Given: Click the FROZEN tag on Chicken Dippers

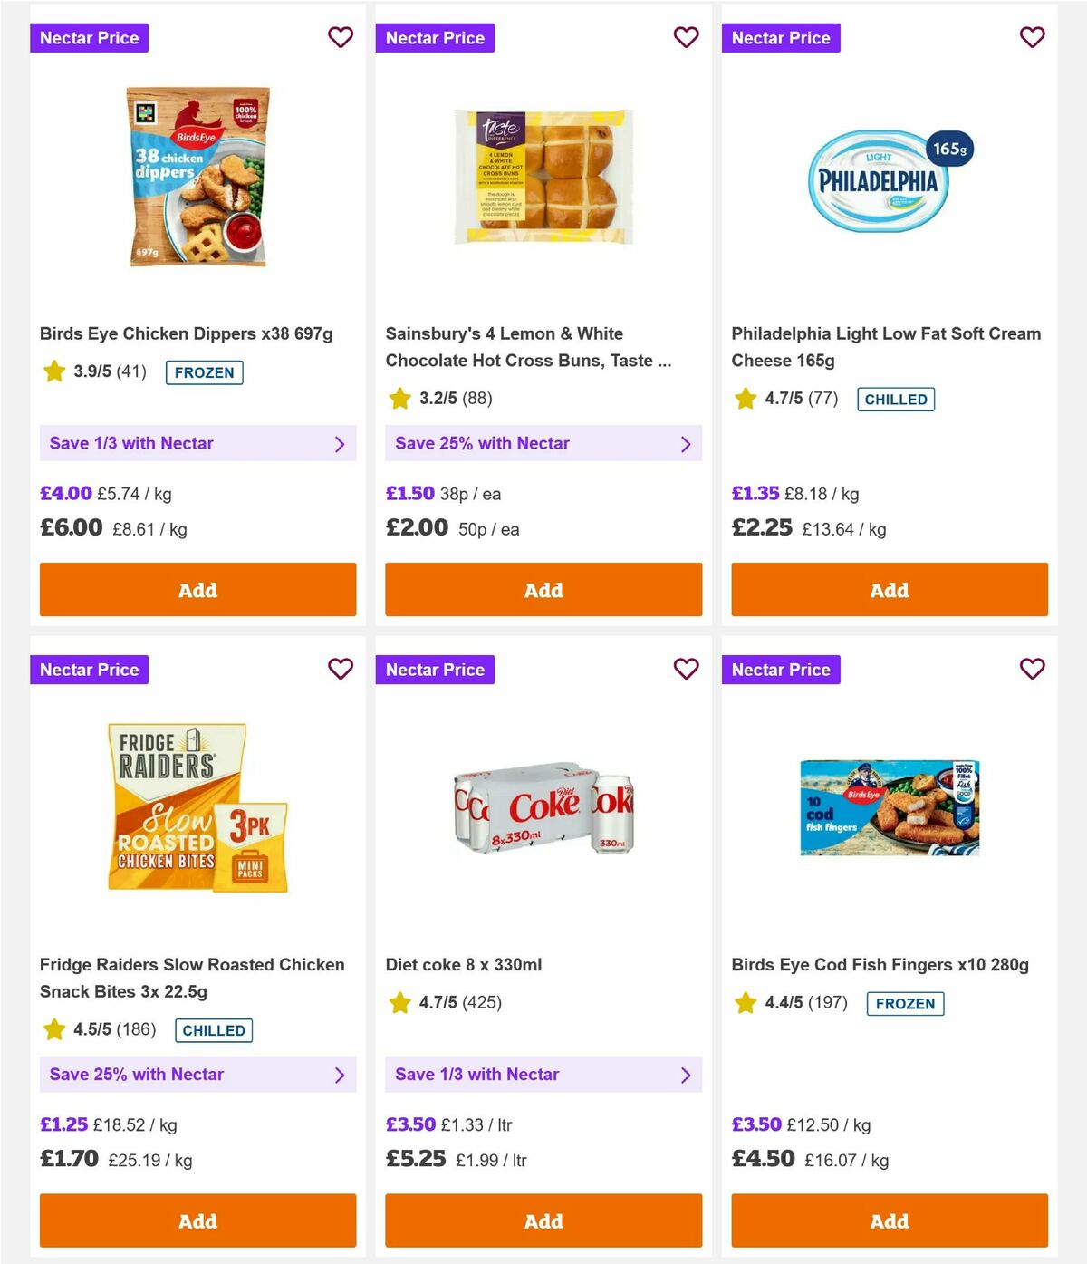Looking at the screenshot, I should pyautogui.click(x=205, y=371).
